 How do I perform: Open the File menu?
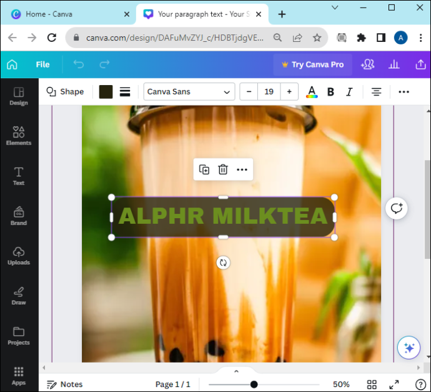coord(42,64)
